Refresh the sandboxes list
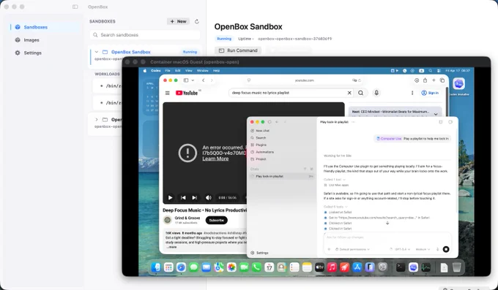 pos(196,22)
